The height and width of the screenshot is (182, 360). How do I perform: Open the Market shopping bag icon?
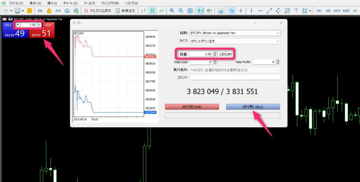(x=49, y=11)
